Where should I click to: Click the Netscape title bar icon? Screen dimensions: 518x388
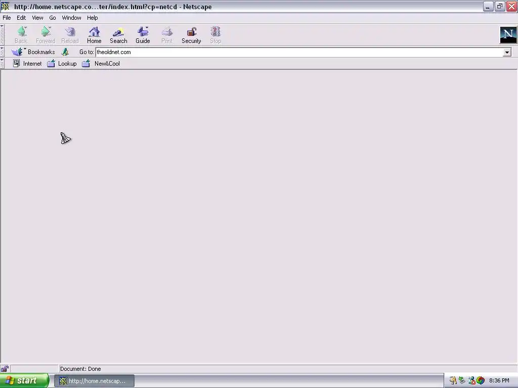pos(5,6)
